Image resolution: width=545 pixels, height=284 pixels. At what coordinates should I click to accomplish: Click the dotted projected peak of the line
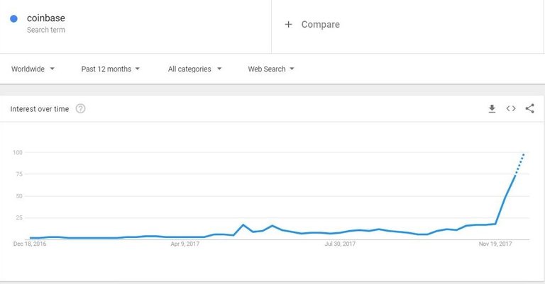click(519, 164)
